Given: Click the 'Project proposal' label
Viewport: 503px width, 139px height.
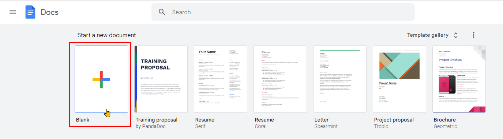Looking at the screenshot, I should point(394,120).
